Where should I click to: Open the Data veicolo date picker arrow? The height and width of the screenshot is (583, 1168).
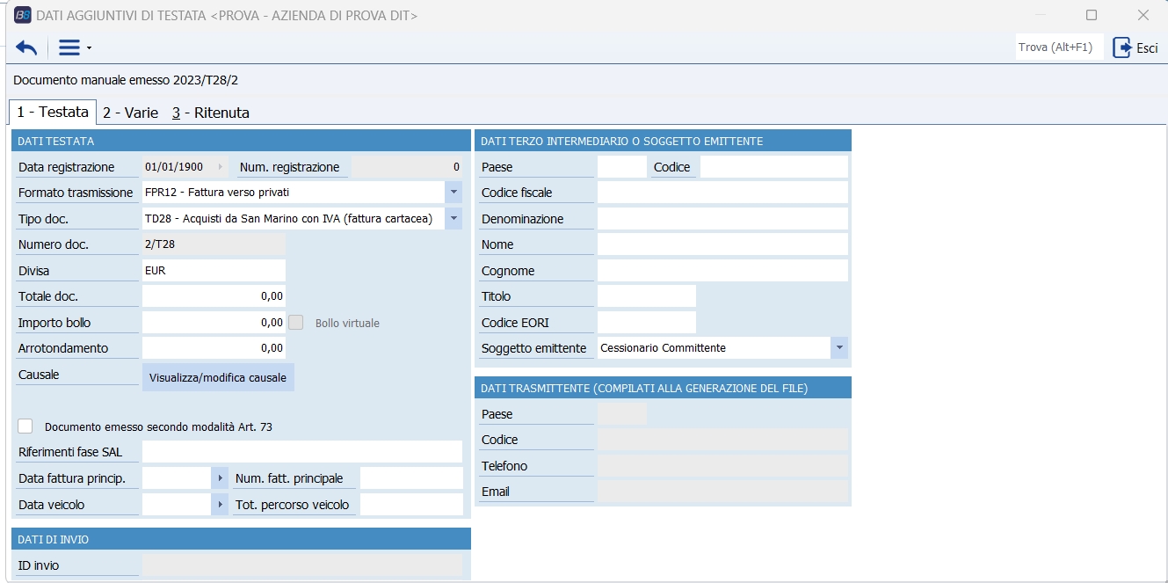pyautogui.click(x=220, y=505)
